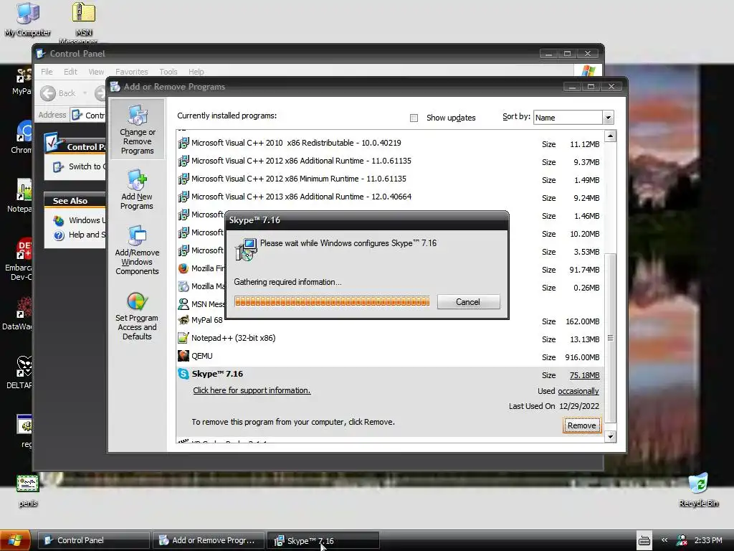Screen dimensions: 734x551
Task: Switch to Control Panel taskbar button
Action: pos(93,540)
